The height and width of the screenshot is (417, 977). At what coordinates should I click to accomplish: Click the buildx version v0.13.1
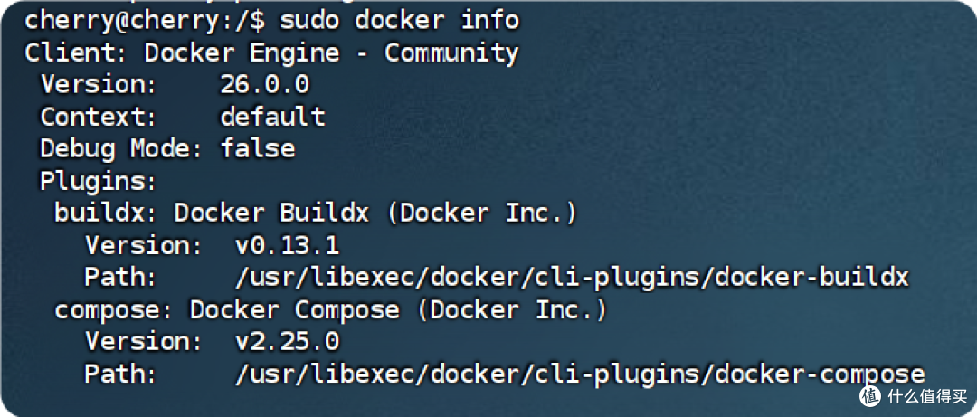[287, 245]
